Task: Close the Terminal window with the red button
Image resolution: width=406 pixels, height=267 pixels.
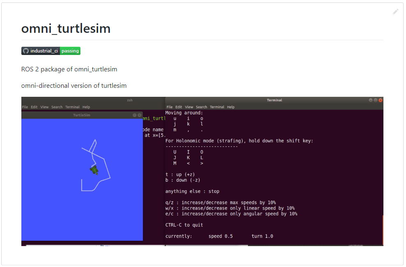Action: tap(381, 100)
